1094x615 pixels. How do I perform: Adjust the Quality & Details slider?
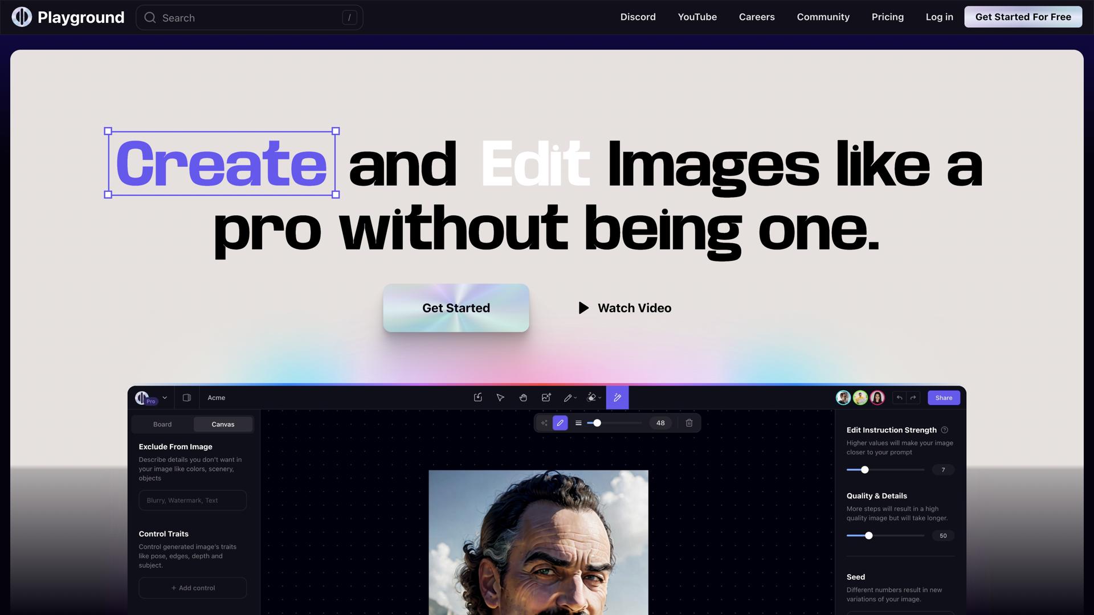click(869, 535)
